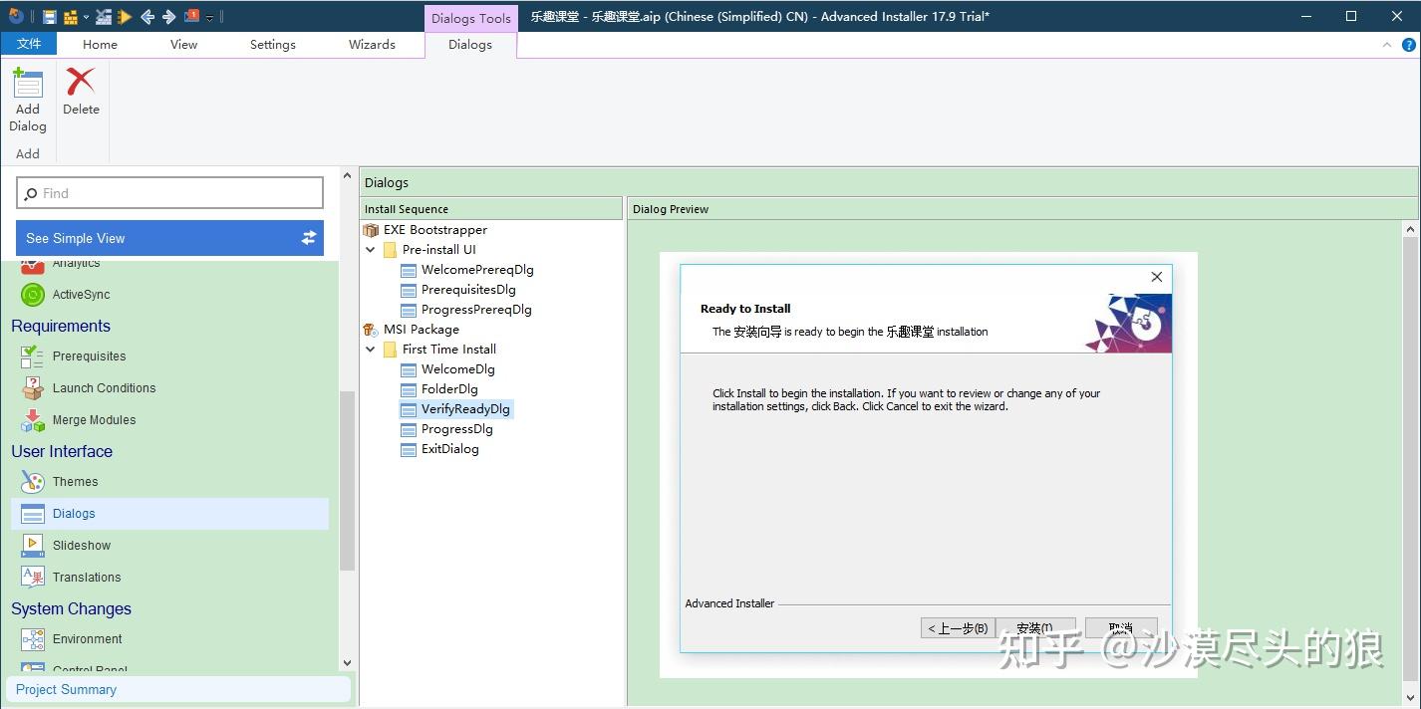Image resolution: width=1421 pixels, height=709 pixels.
Task: Click the Find search field
Action: point(170,193)
